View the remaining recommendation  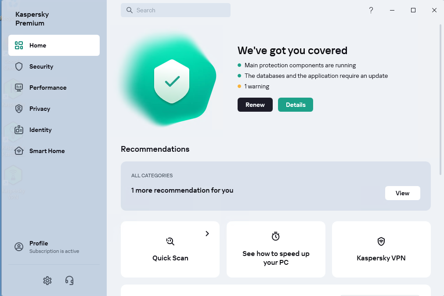(x=402, y=193)
